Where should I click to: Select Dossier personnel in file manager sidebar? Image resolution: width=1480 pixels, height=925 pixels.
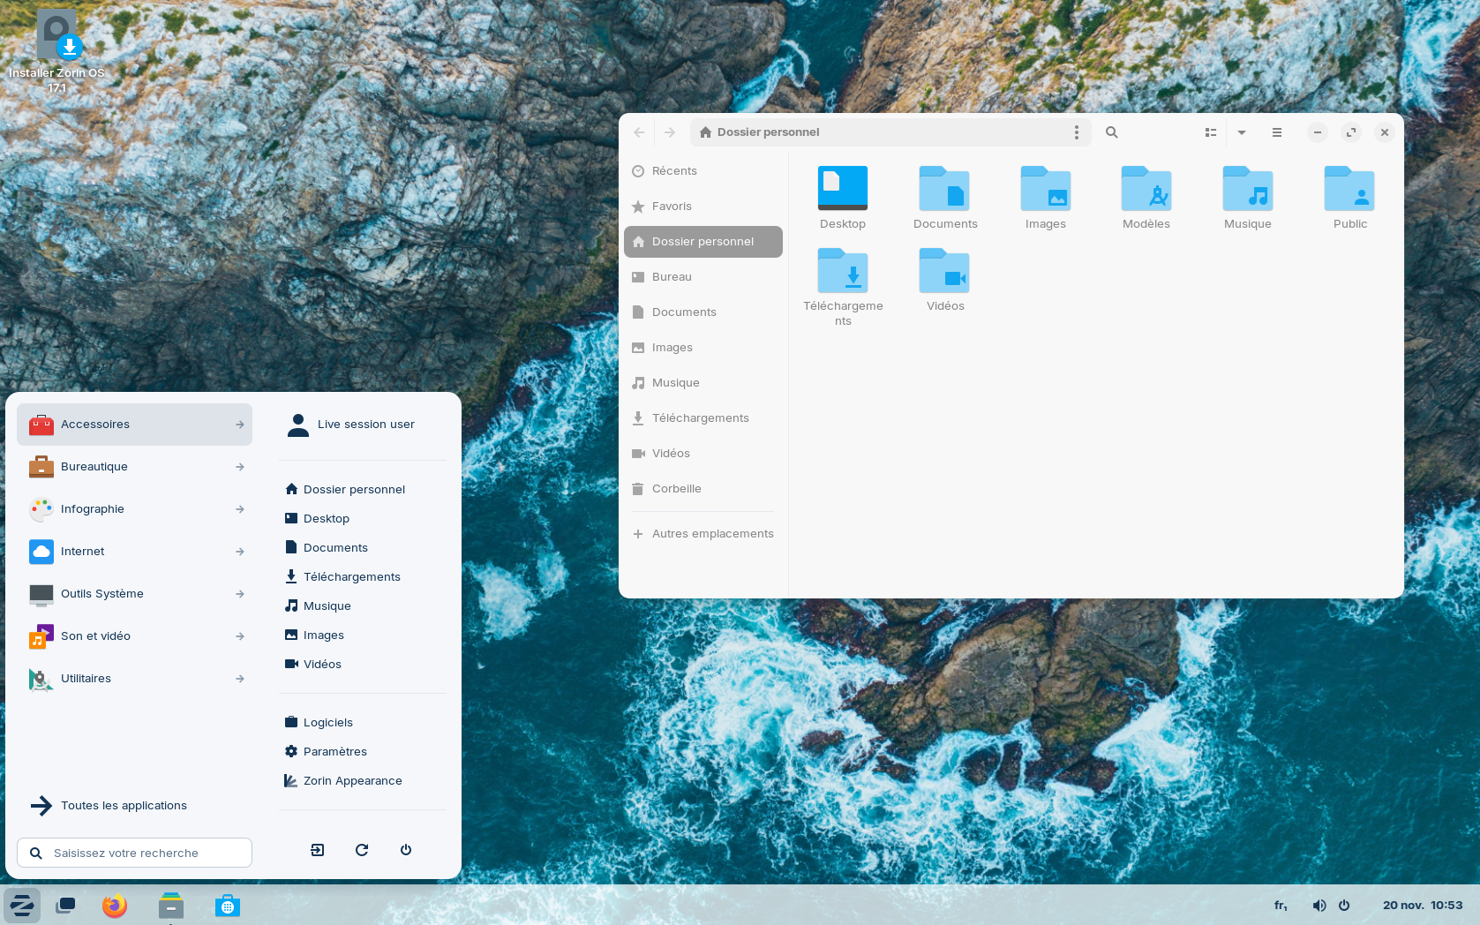(x=703, y=242)
